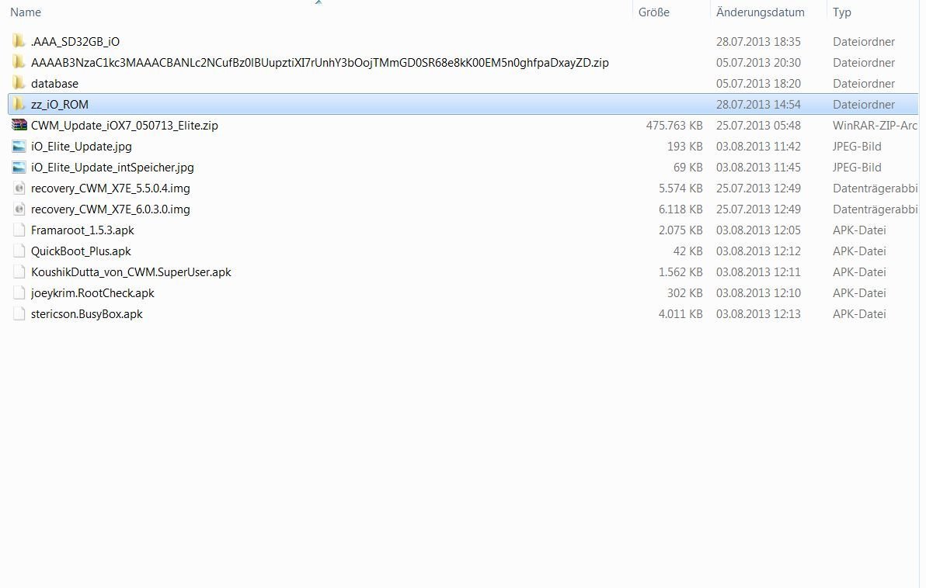The height and width of the screenshot is (588, 926).
Task: Click date 03.08.2013 12:05
Action: (758, 230)
